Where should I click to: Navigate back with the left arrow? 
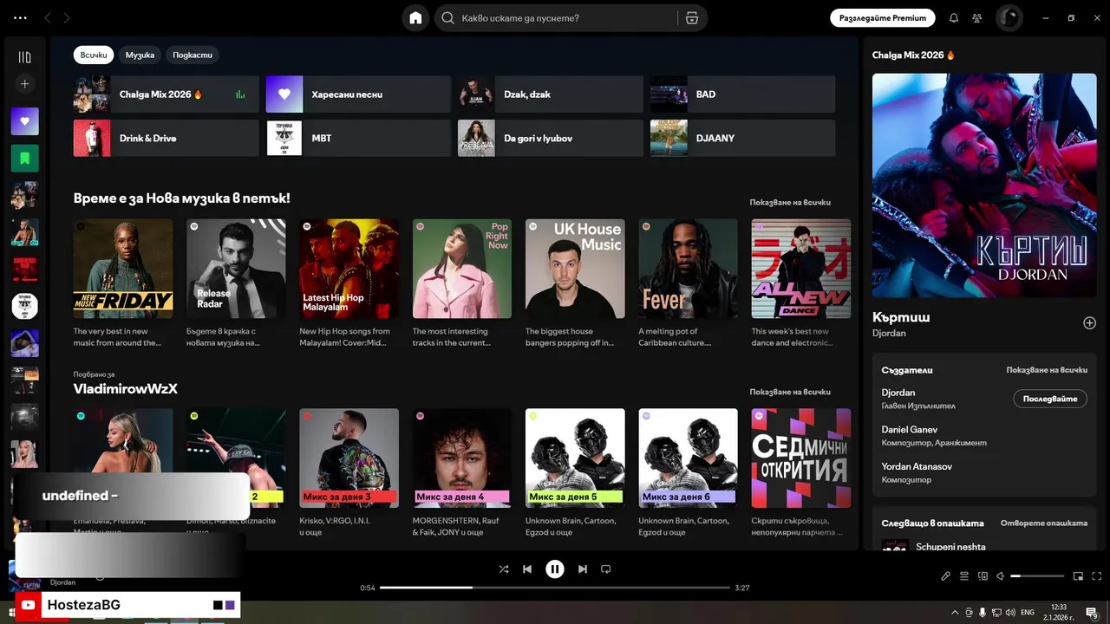pyautogui.click(x=48, y=17)
